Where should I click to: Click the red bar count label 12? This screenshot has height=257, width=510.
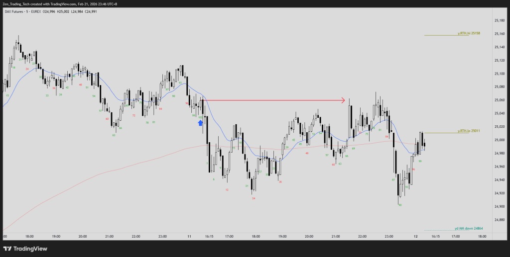[x=227, y=189]
